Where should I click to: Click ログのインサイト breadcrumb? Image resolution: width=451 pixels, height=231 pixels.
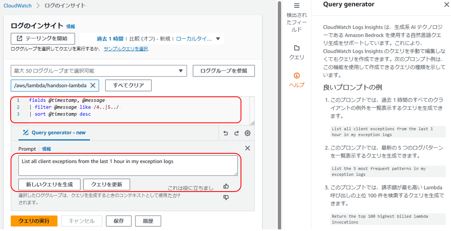coord(65,6)
